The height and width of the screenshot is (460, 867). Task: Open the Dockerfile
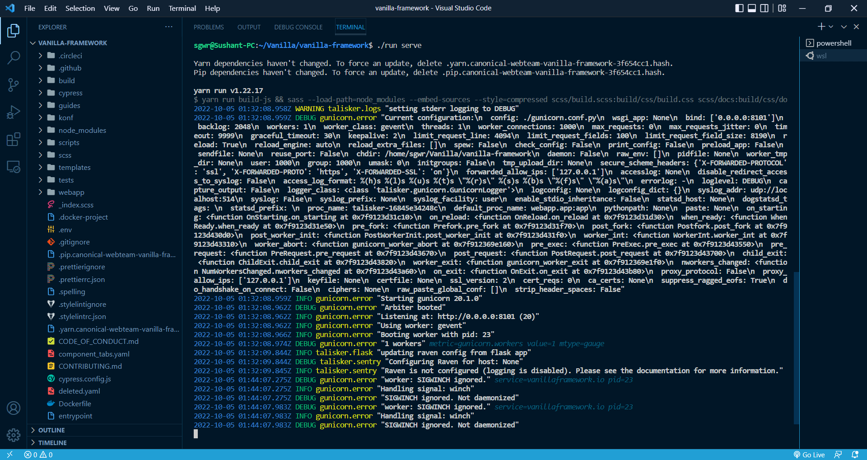pyautogui.click(x=105, y=404)
